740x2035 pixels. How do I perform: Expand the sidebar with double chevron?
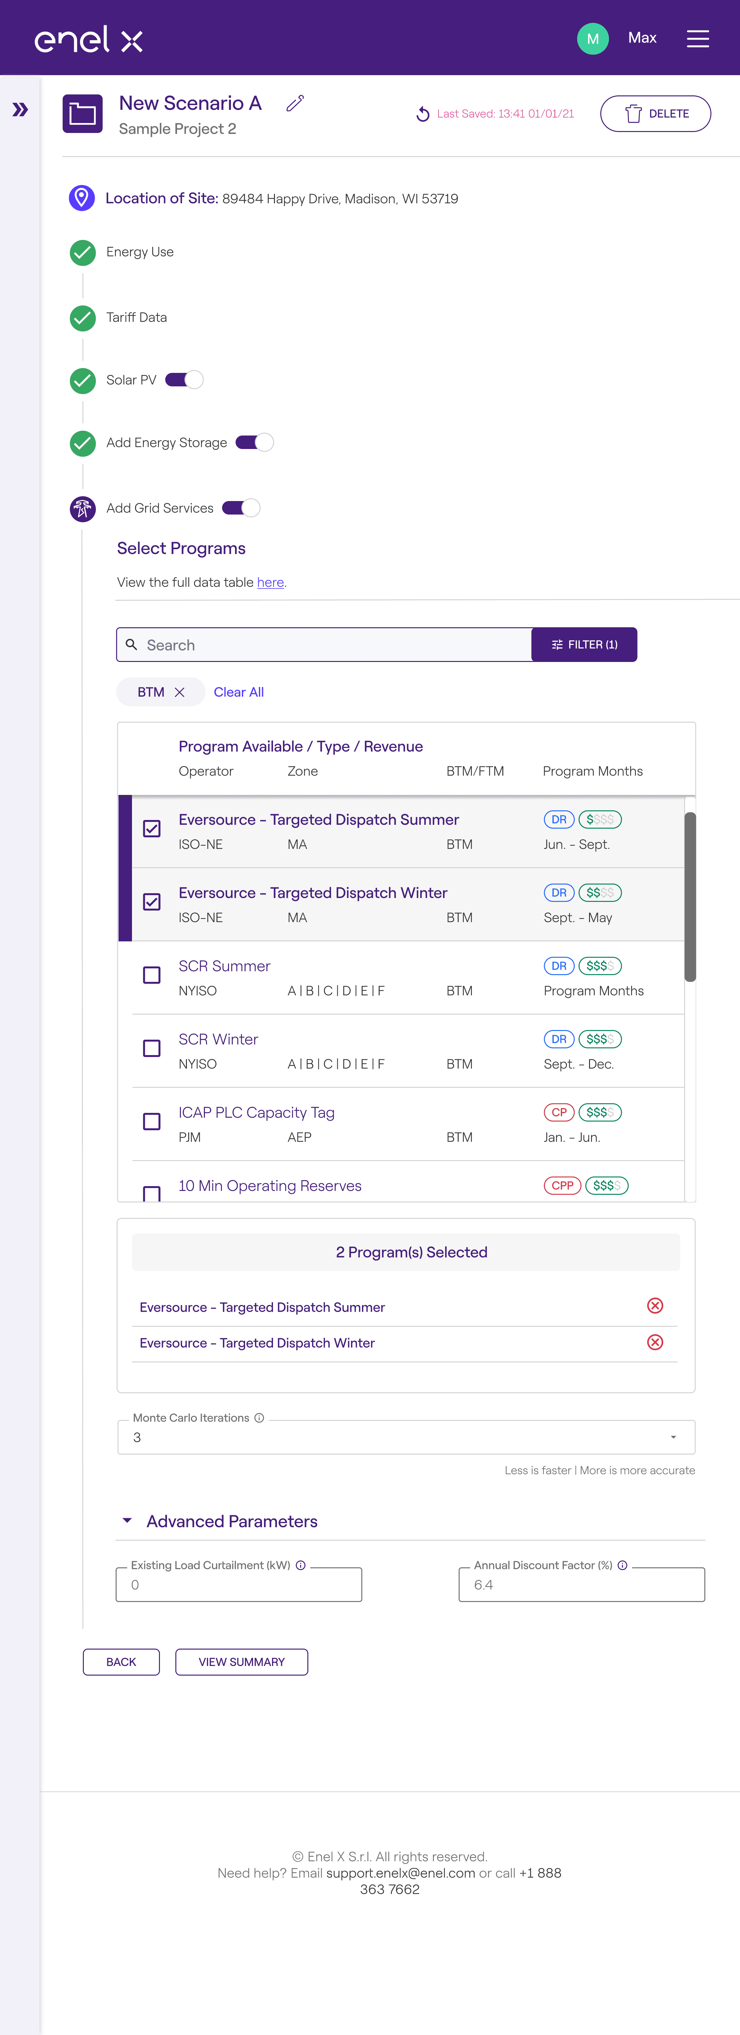coord(21,110)
